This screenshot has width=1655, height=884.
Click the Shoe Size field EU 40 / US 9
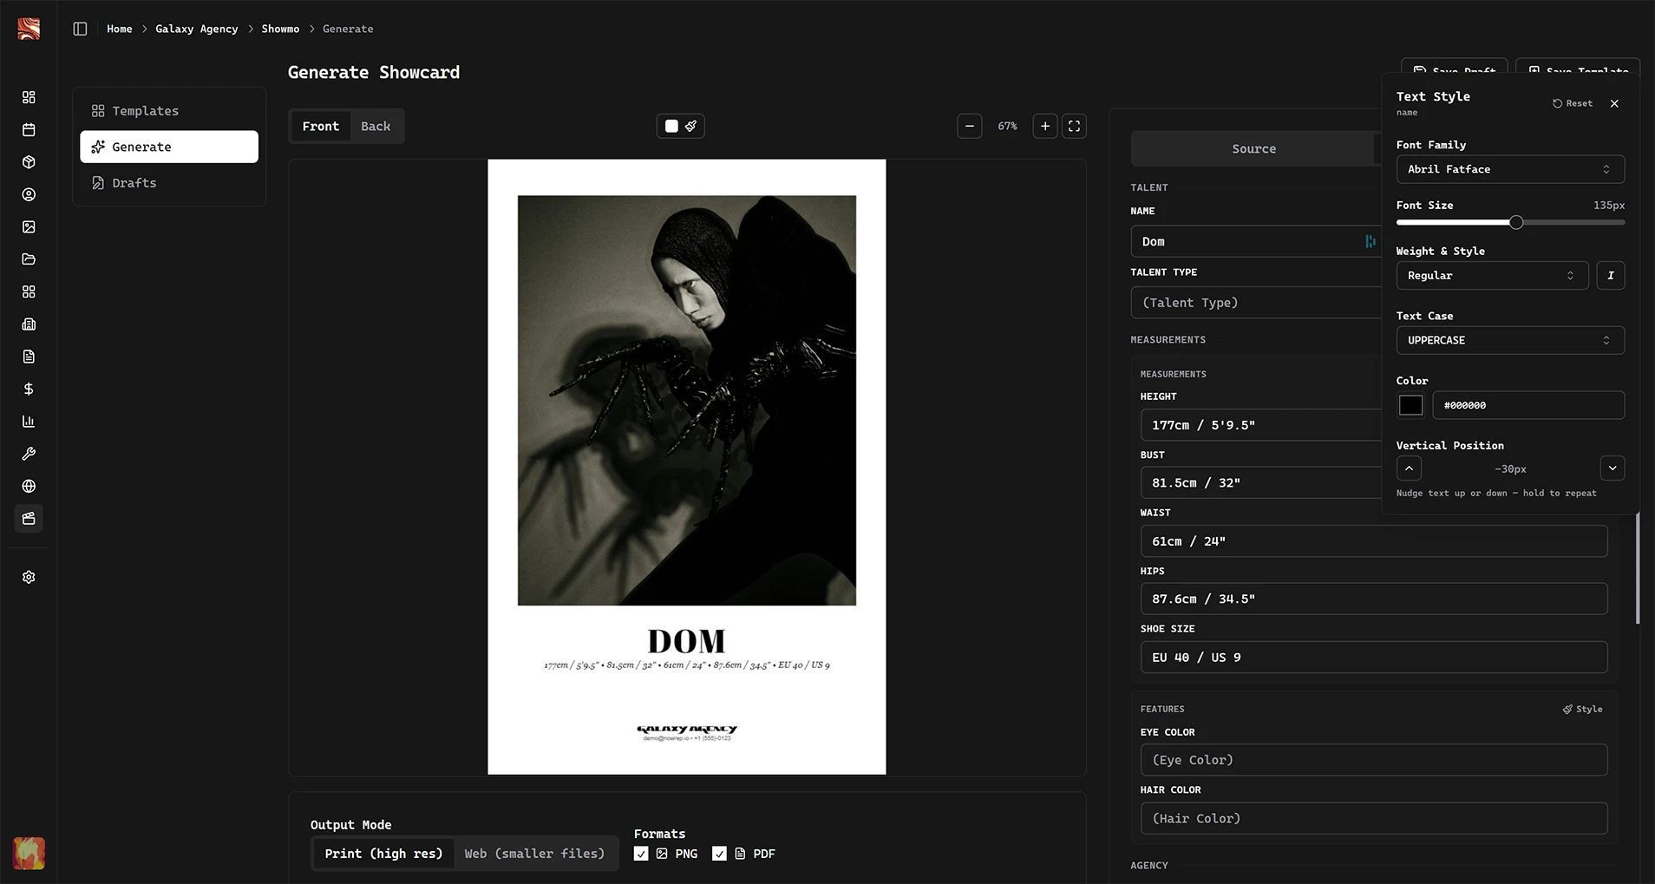pos(1374,658)
